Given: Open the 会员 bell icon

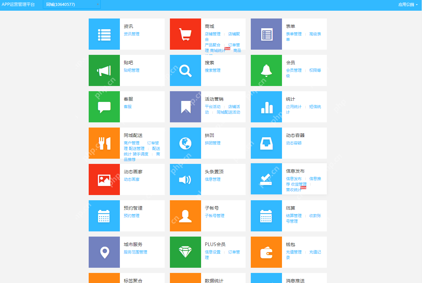Looking at the screenshot, I should (x=266, y=70).
